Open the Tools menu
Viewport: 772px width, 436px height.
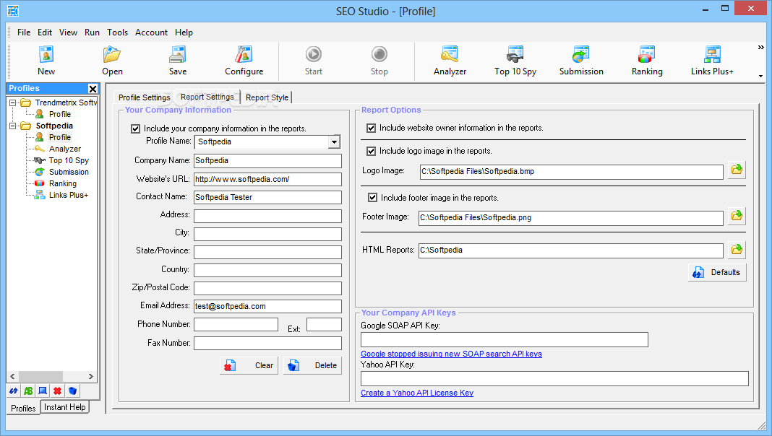point(117,32)
